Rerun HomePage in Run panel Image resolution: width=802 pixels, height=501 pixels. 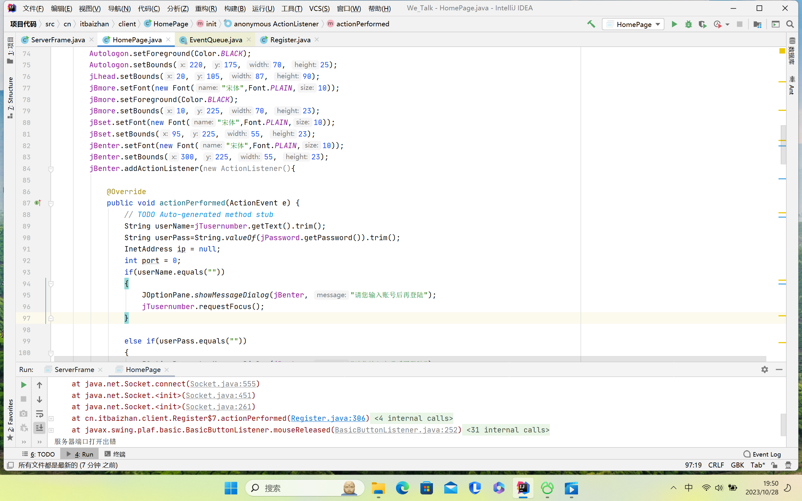[23, 385]
